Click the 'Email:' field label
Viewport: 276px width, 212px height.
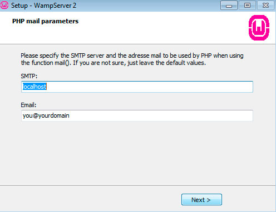point(28,105)
